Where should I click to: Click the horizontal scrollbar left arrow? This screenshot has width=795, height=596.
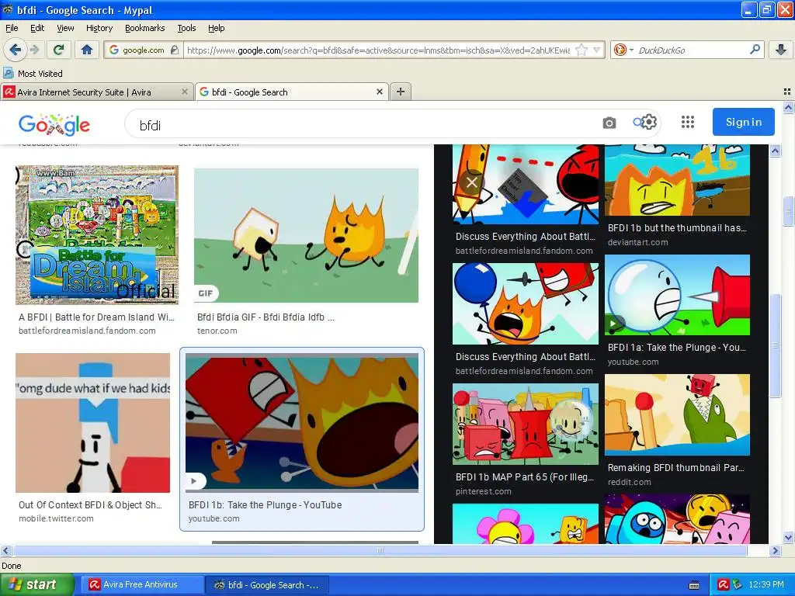5,550
